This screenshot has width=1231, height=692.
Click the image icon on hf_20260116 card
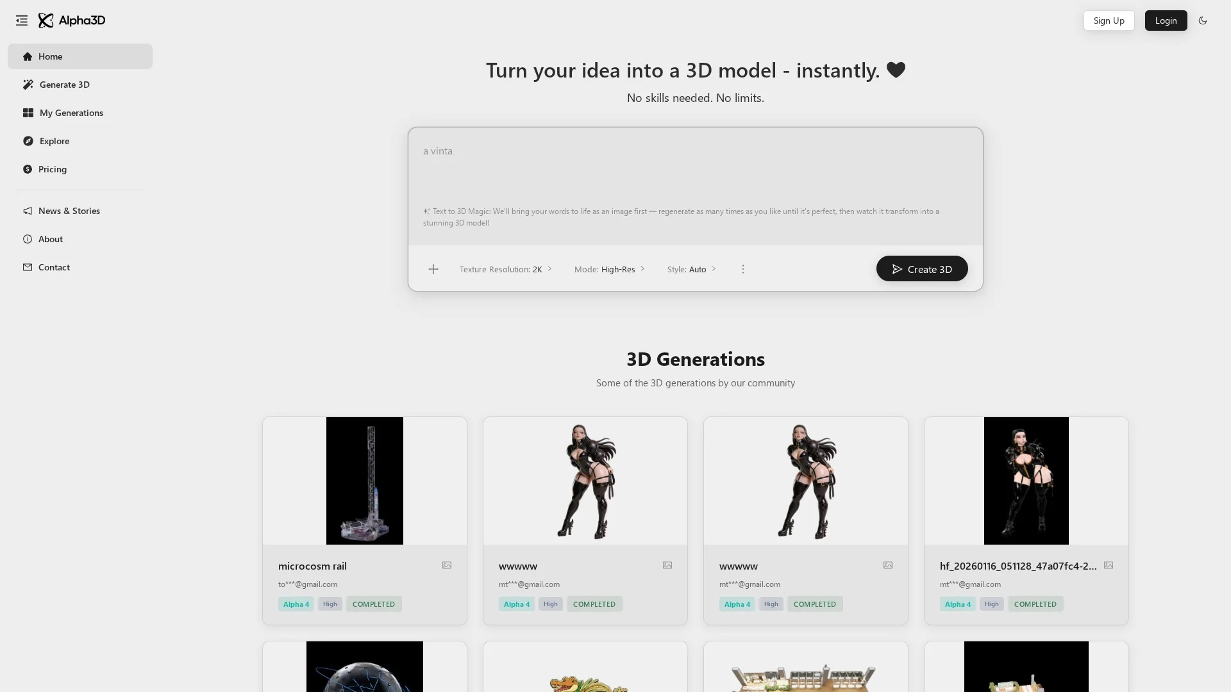click(x=1109, y=565)
